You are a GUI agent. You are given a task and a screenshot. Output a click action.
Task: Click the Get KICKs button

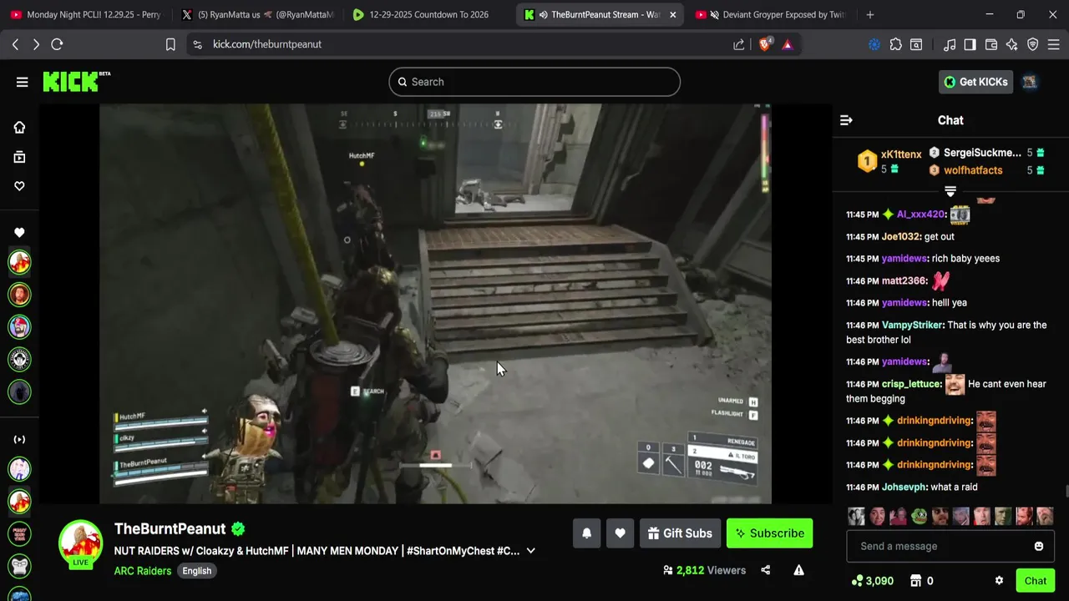point(975,82)
